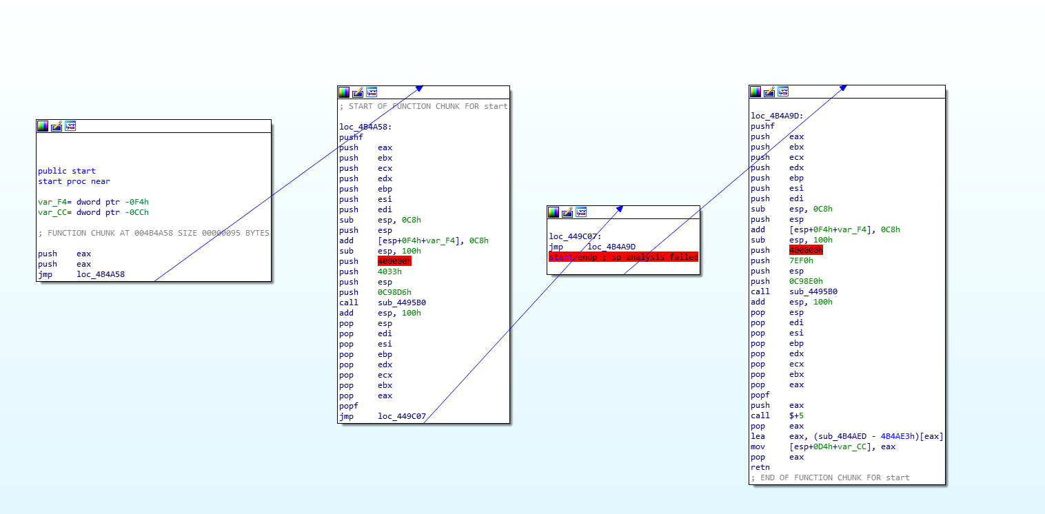Screen dimensions: 1045x514
Task: Select 'START OF FUNCTION CHUNK FOR start' comment
Action: [423, 106]
